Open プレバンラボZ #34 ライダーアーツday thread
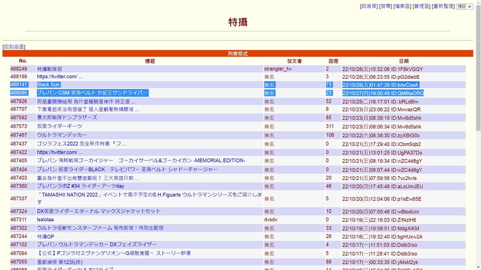Viewport: 481px width, 270px height. tap(80, 186)
